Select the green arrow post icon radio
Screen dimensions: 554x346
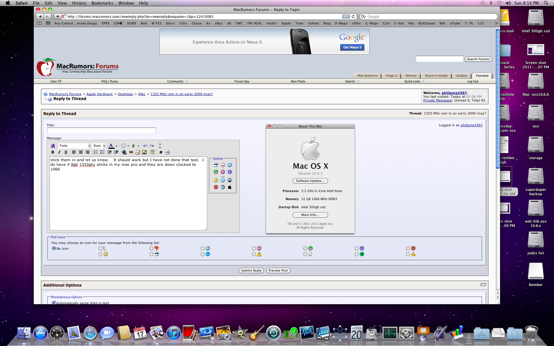coord(357,254)
